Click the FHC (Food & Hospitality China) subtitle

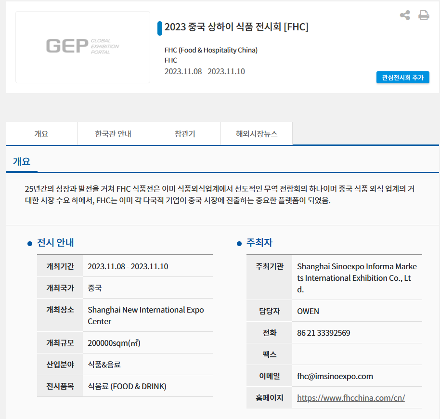pyautogui.click(x=211, y=50)
